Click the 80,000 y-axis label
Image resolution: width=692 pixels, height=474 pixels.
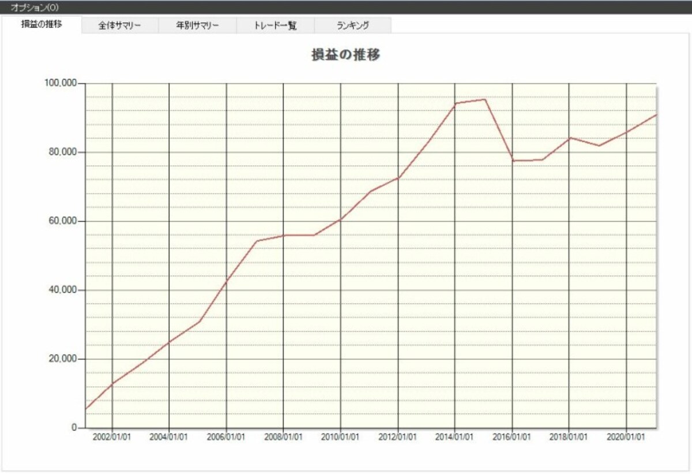63,152
